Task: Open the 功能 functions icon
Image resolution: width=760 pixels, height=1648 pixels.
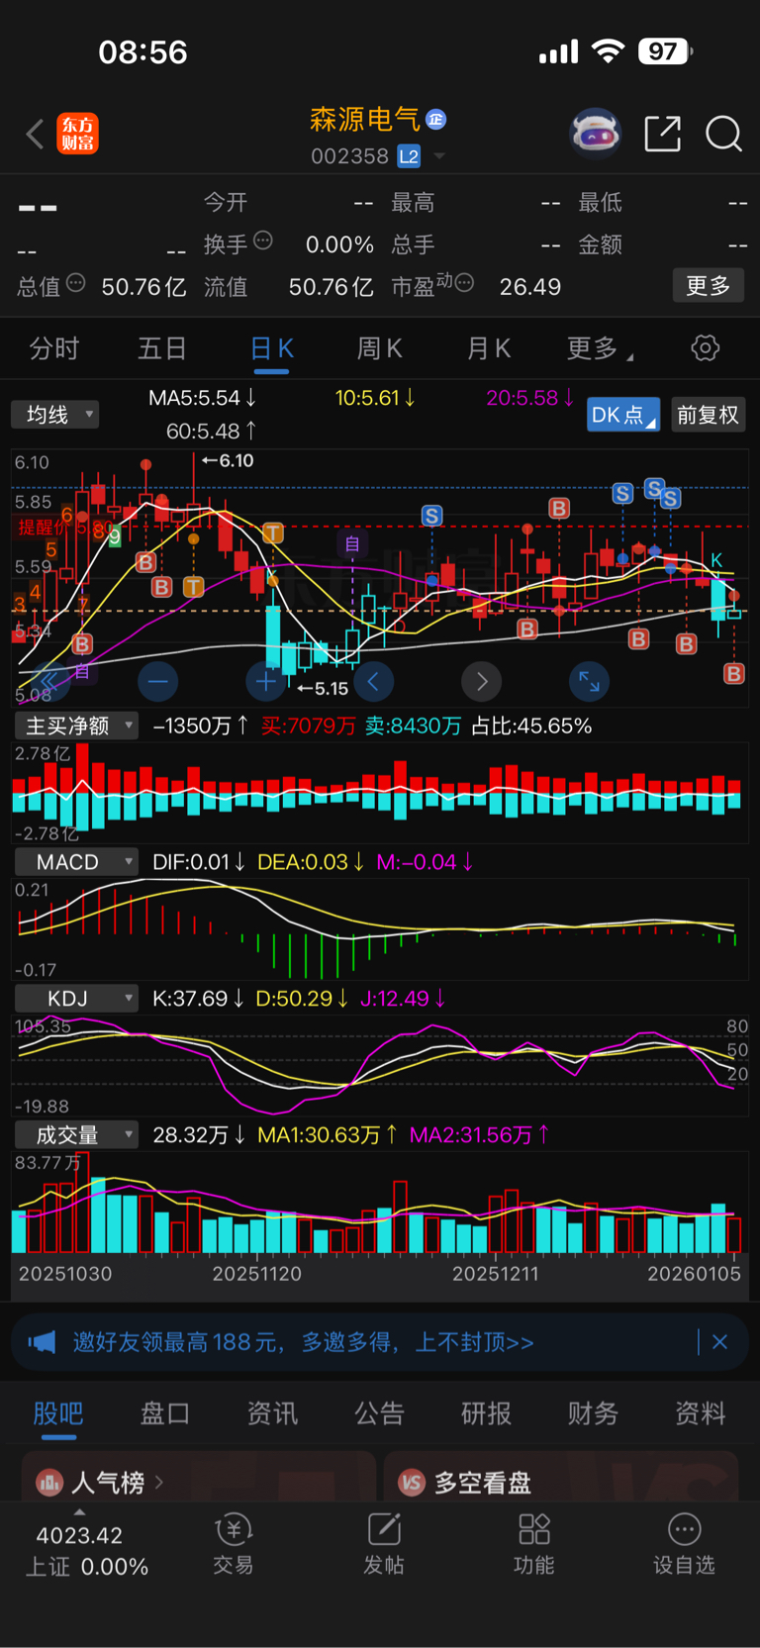Action: pyautogui.click(x=534, y=1544)
